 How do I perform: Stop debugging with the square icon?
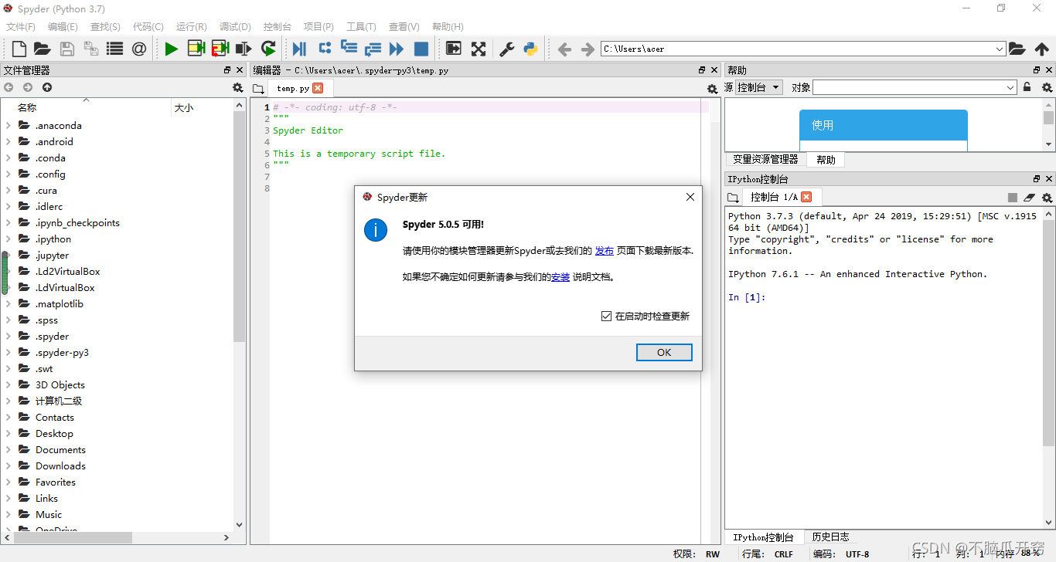click(x=421, y=49)
